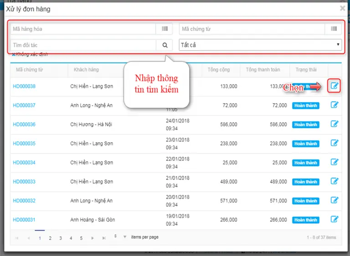Click 266,000 in Tổng thanh toán column
The width and height of the screenshot is (350, 256).
coord(278,220)
